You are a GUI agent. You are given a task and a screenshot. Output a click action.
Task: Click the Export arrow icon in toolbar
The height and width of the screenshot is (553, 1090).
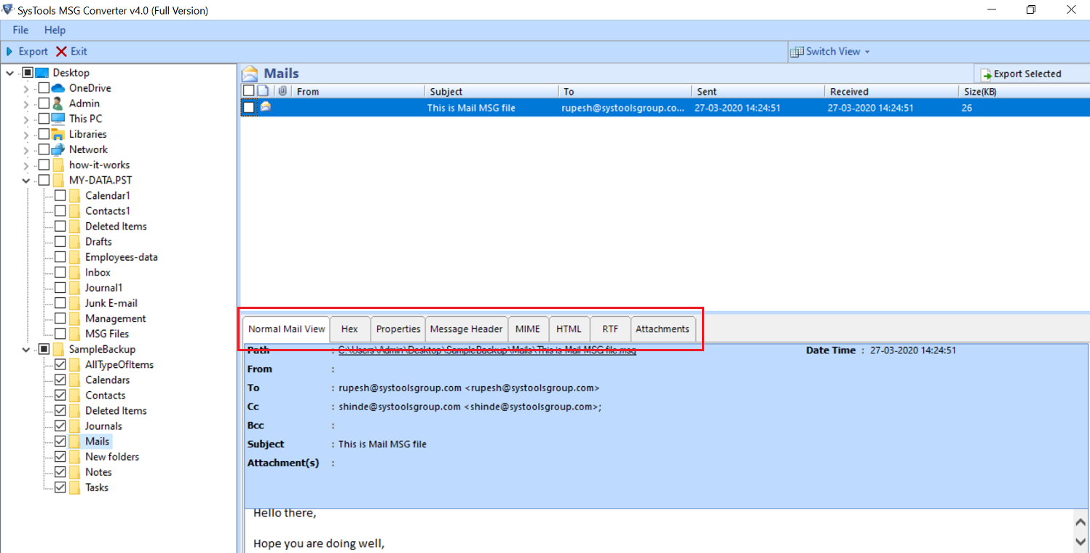point(9,52)
